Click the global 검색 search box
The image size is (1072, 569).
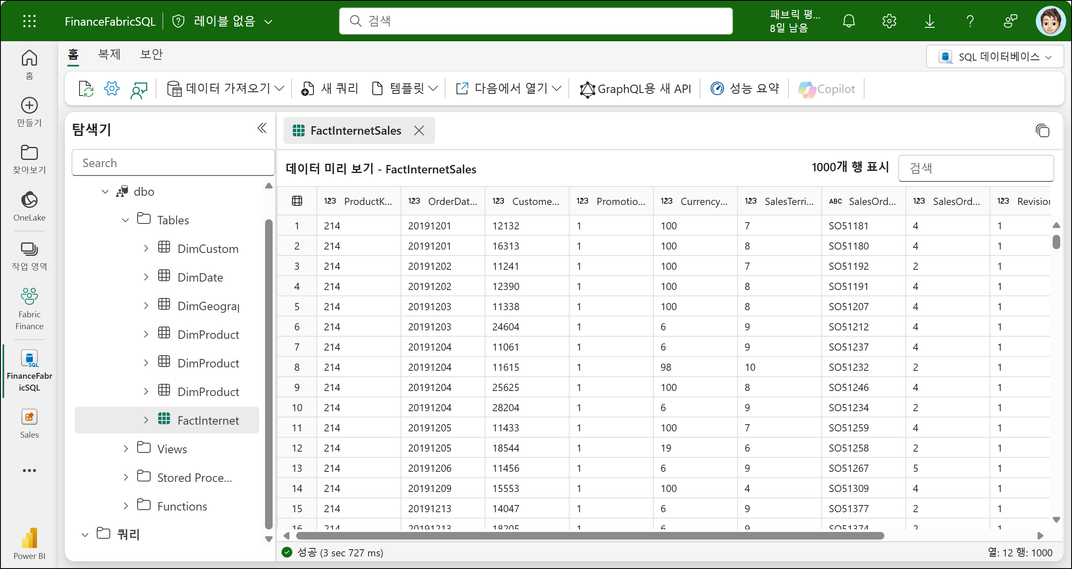click(x=536, y=21)
